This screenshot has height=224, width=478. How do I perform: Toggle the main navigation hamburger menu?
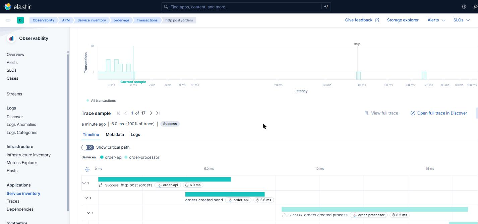(8, 20)
